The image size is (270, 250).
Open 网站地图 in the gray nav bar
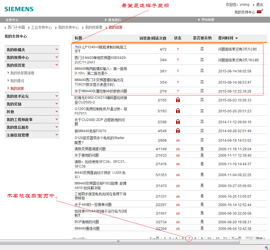pos(208,20)
